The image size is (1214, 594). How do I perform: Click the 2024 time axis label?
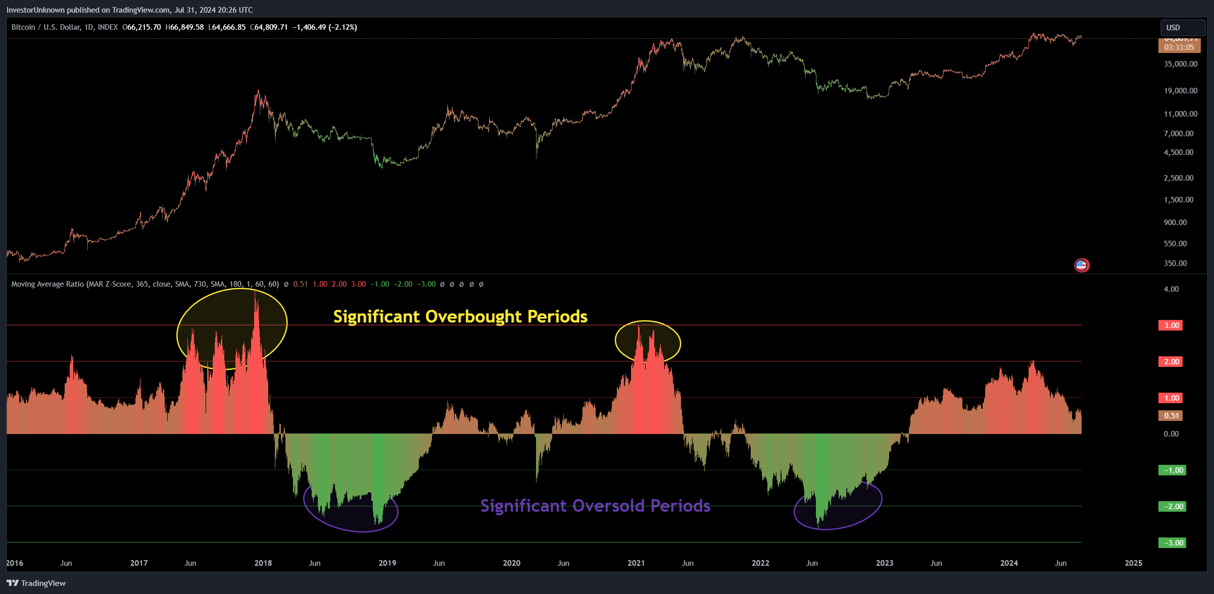coord(1009,563)
